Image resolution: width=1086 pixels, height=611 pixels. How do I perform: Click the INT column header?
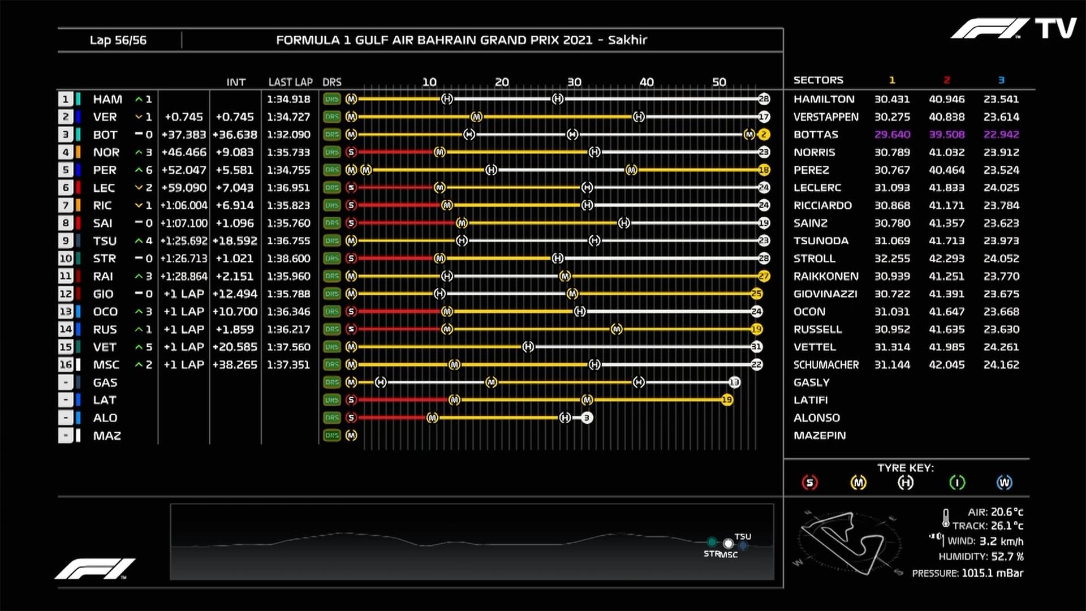point(236,82)
